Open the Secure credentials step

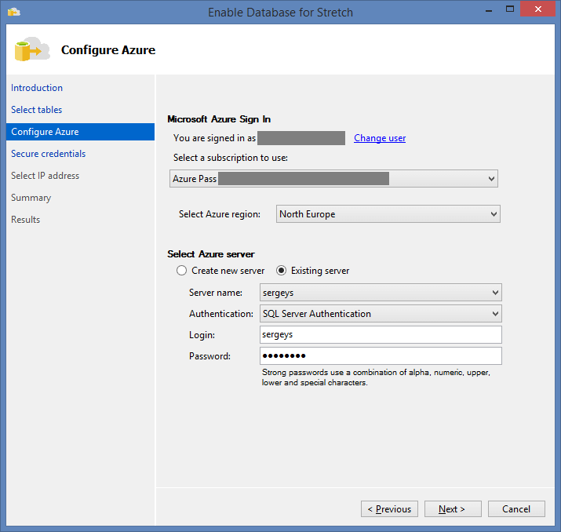click(x=49, y=154)
